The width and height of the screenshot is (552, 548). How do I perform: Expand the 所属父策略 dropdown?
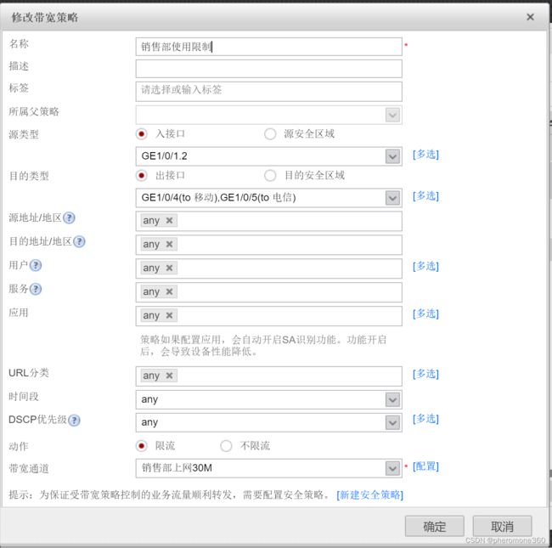pyautogui.click(x=392, y=115)
